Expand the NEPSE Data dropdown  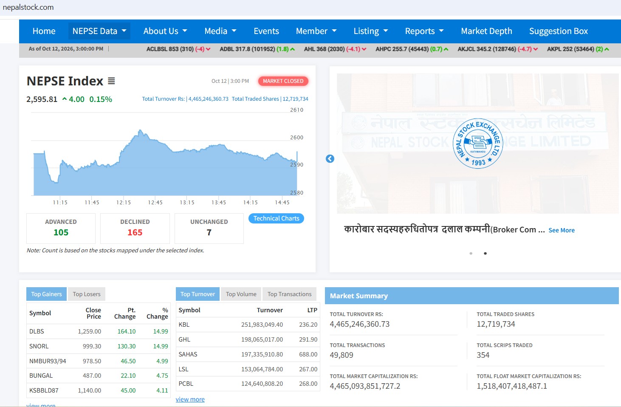tap(99, 31)
